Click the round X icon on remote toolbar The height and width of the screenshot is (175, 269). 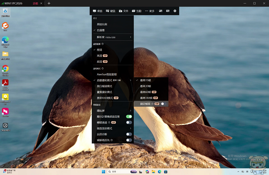click(175, 11)
